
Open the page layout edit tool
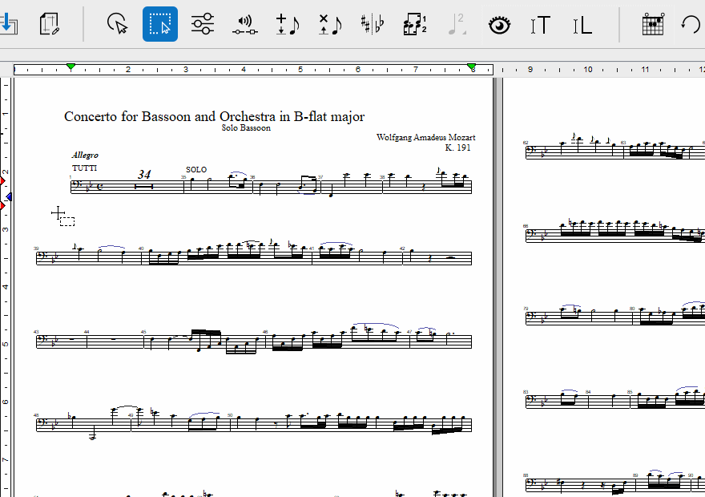(50, 24)
